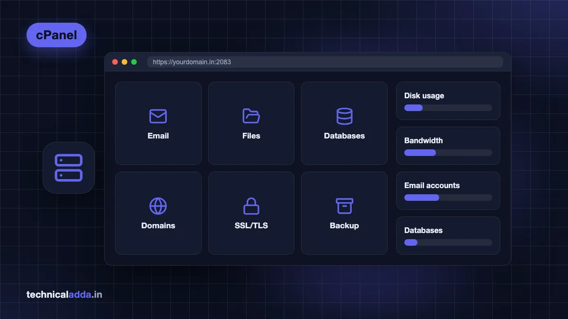Focus the yourdomain.in:2083 address bar
Image resolution: width=568 pixels, height=319 pixels.
point(325,62)
